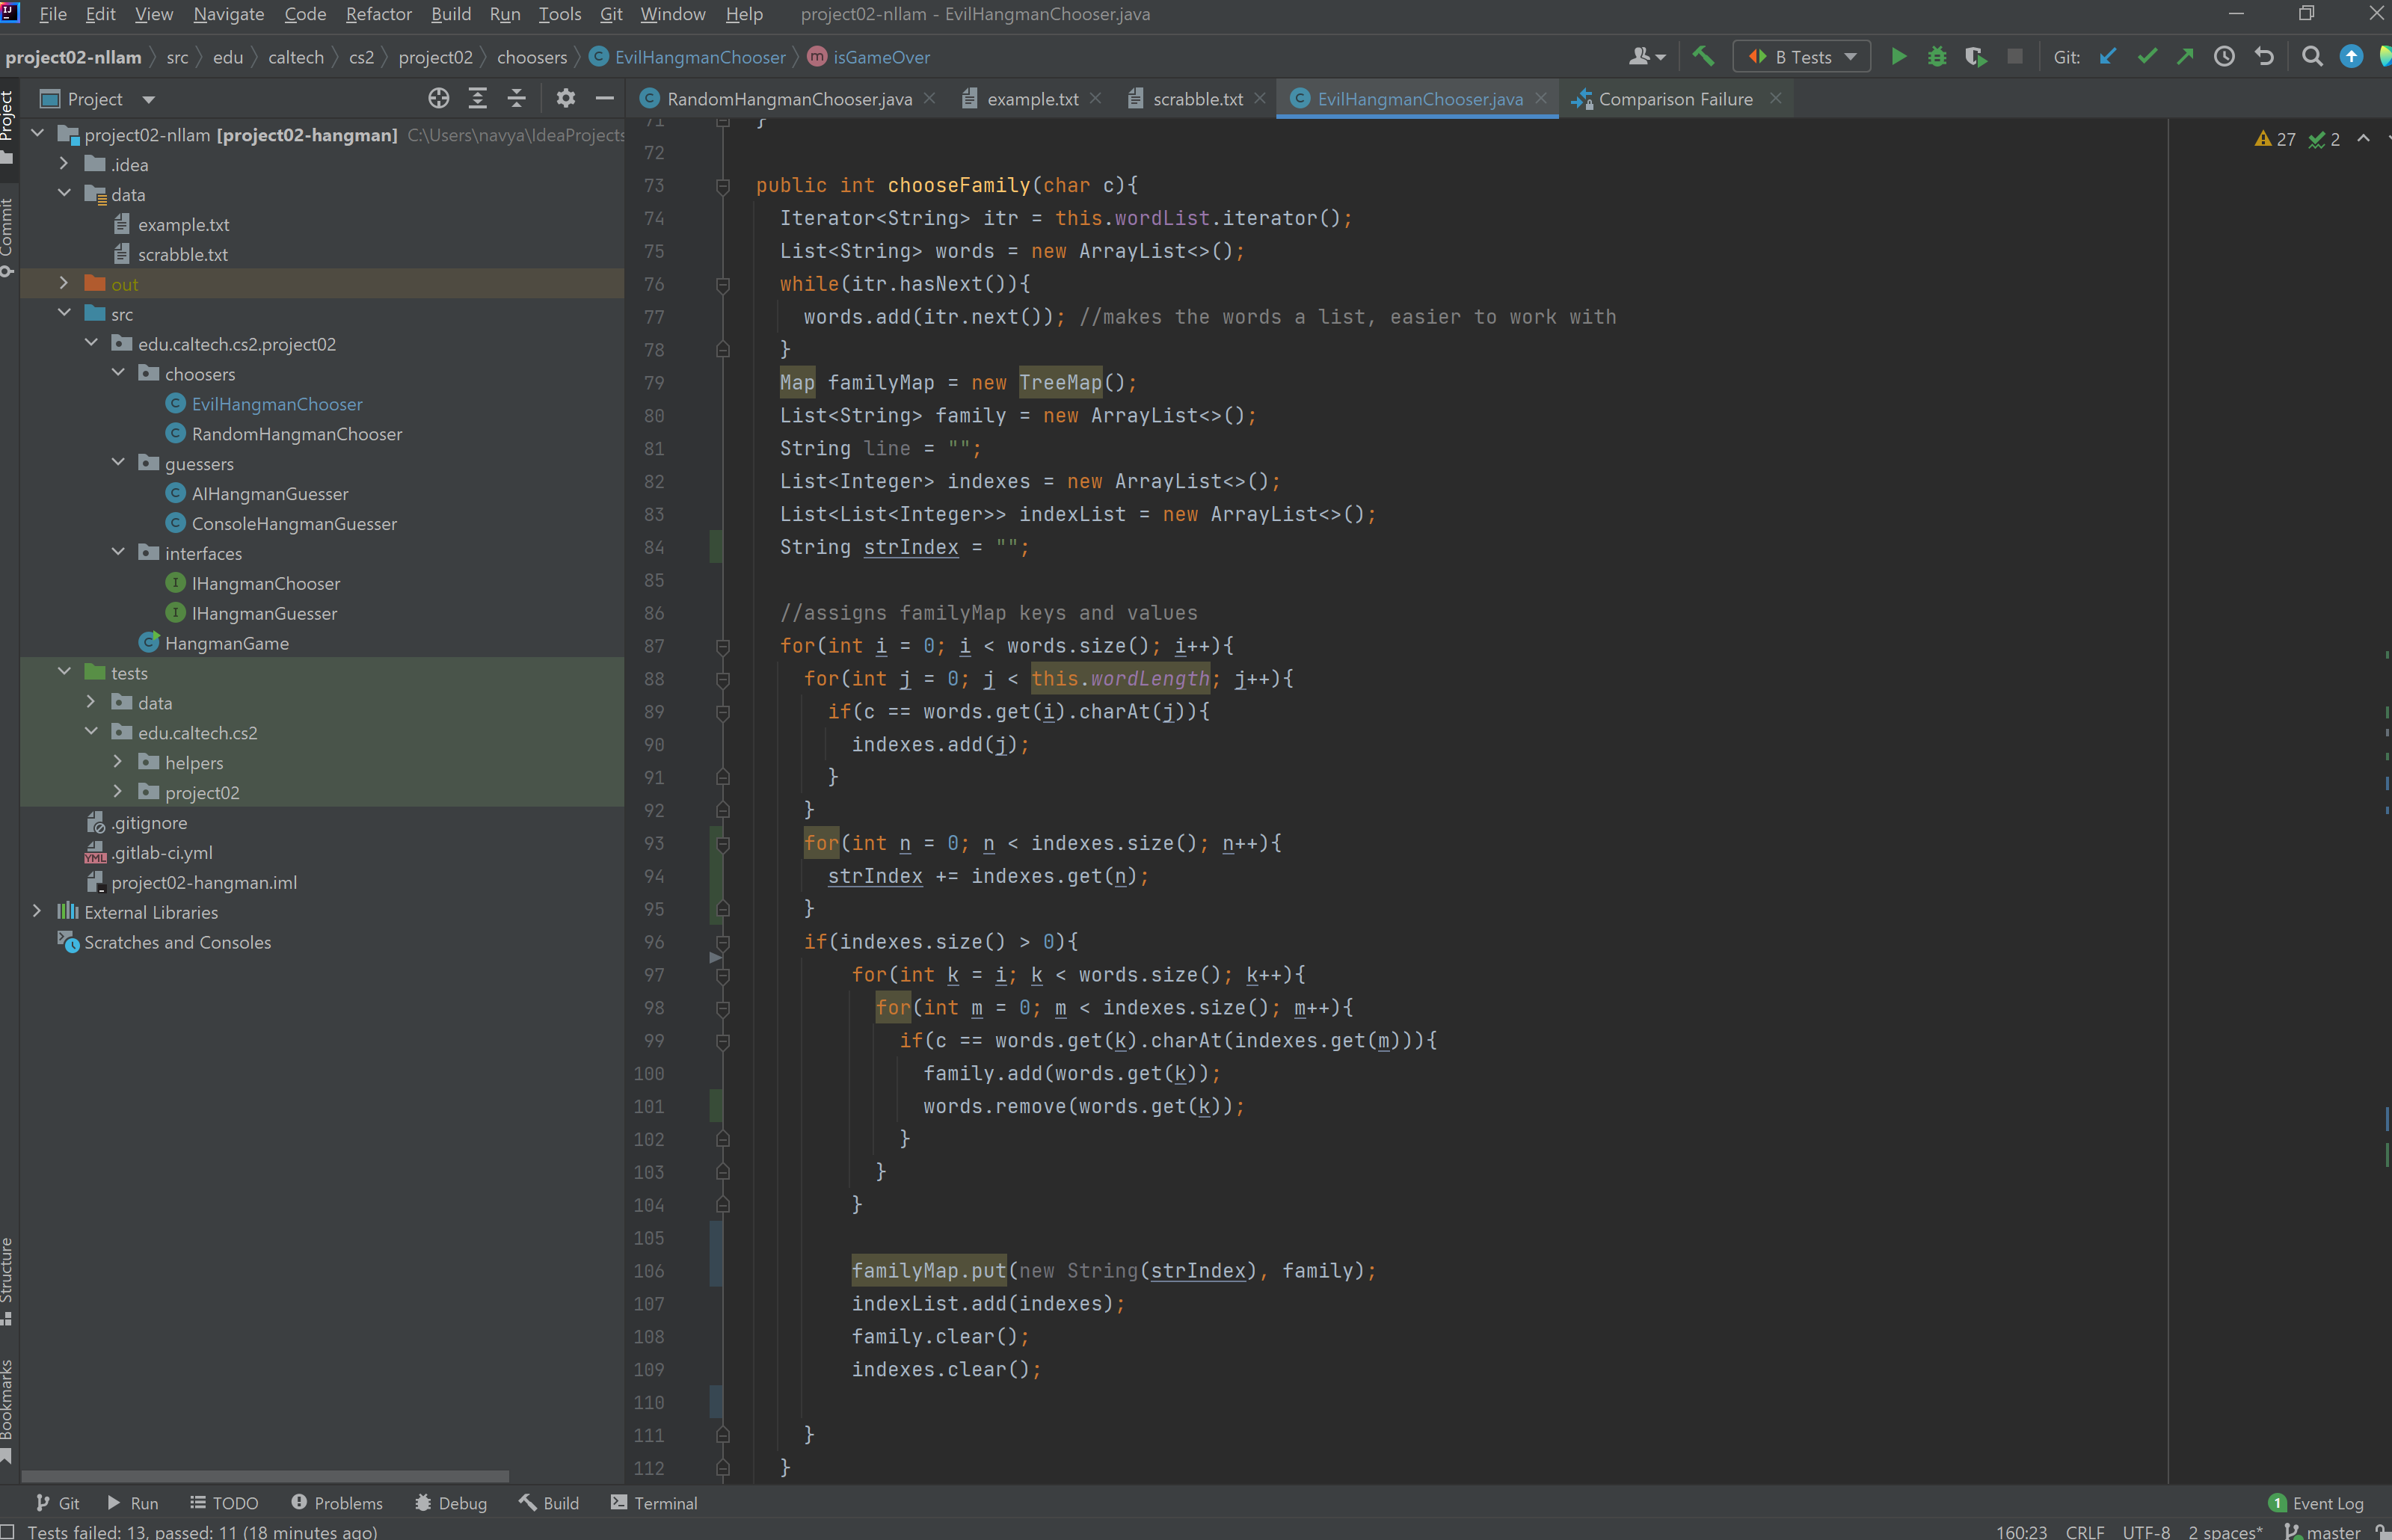
Task: Click the green Run button in toolbar
Action: tap(1897, 57)
